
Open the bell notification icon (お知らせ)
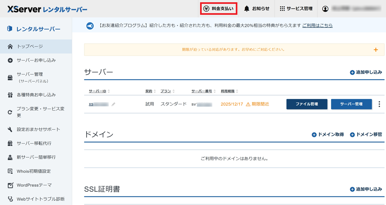pyautogui.click(x=247, y=9)
